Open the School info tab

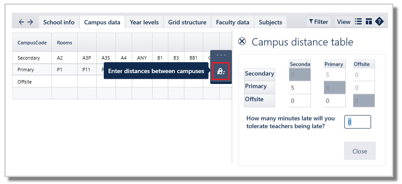click(59, 22)
